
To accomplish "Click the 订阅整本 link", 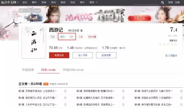I will (171, 56).
